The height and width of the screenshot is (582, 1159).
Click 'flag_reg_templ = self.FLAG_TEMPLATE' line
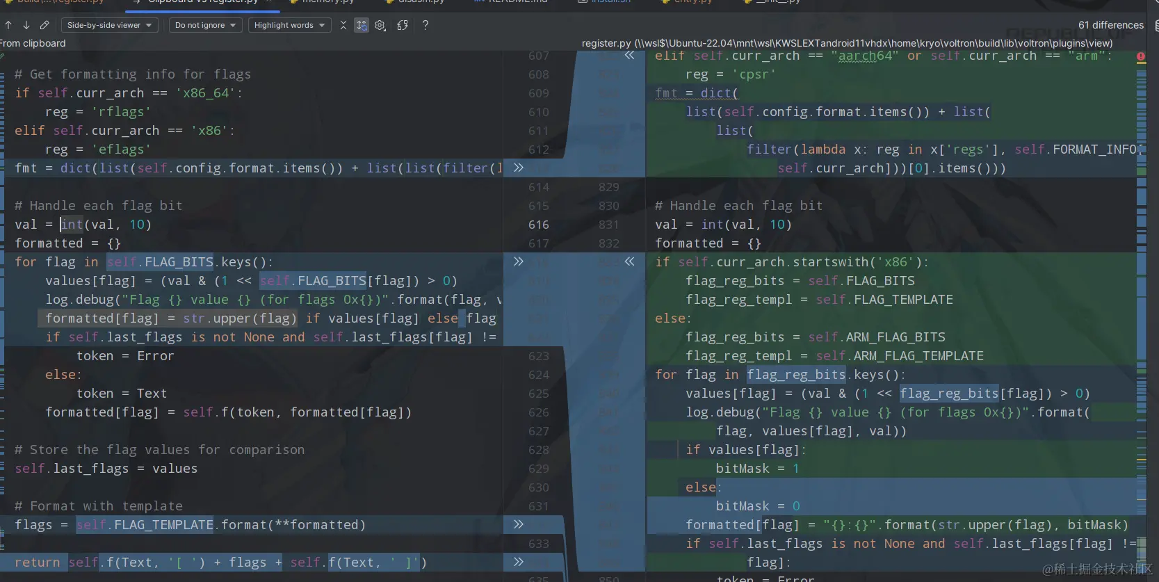[820, 300]
